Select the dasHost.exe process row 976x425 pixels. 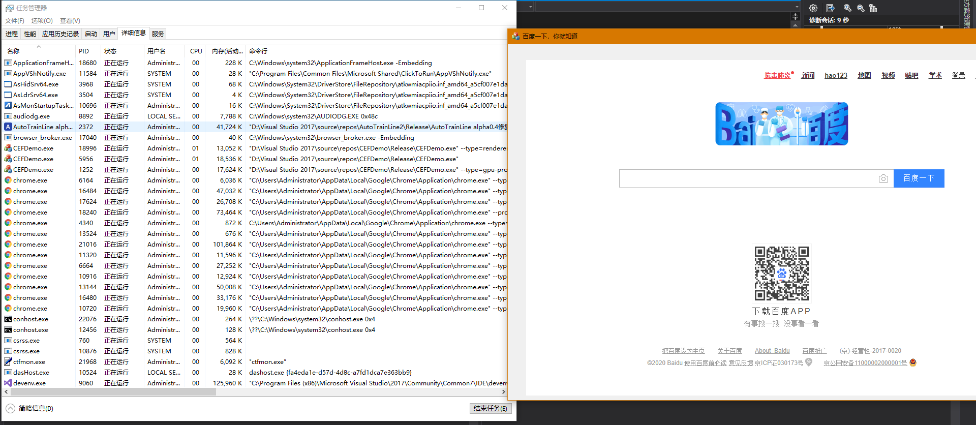[x=255, y=372]
